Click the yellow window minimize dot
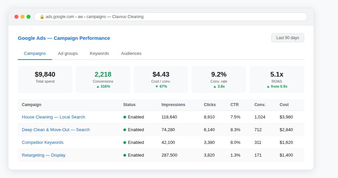 [x=22, y=17]
